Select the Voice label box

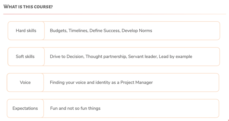[25, 82]
